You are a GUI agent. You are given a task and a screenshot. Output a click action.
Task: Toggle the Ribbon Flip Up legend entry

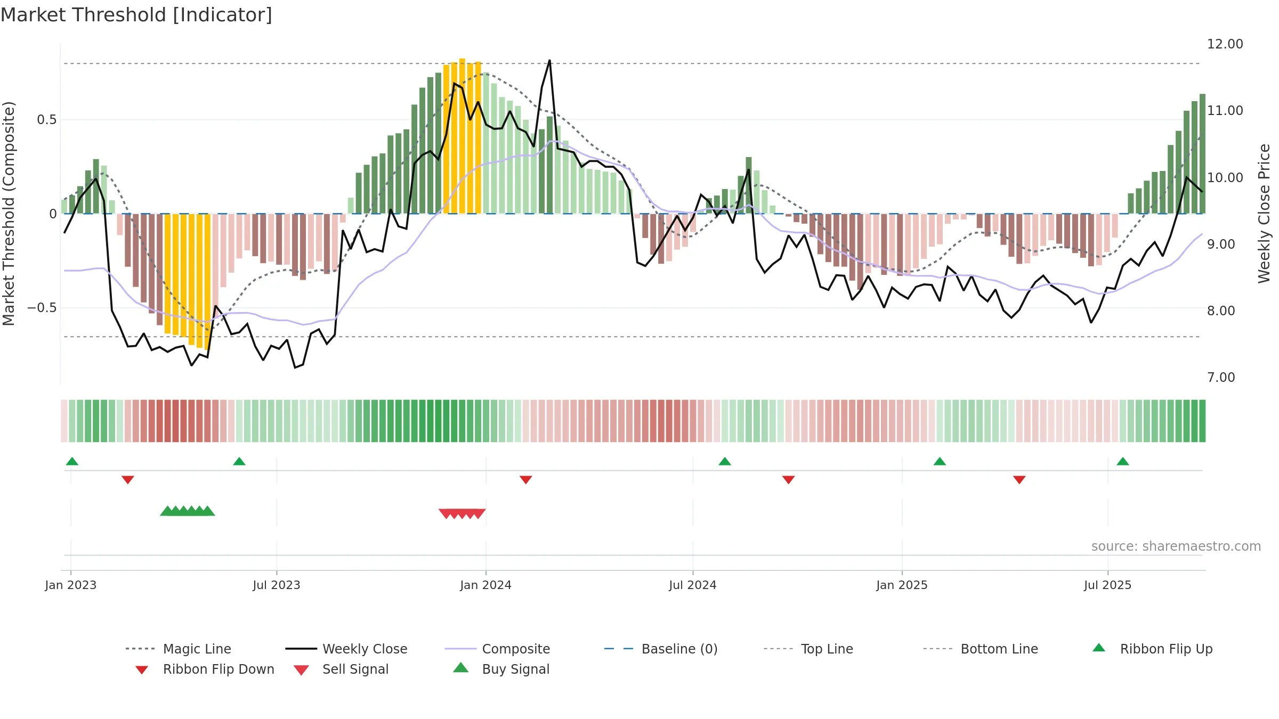[x=1153, y=649]
